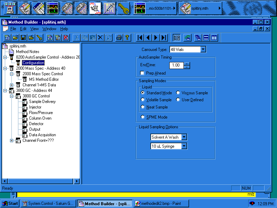Screen dimensions: 277x208
Task: Open the Window menu
Action: coord(49,29)
